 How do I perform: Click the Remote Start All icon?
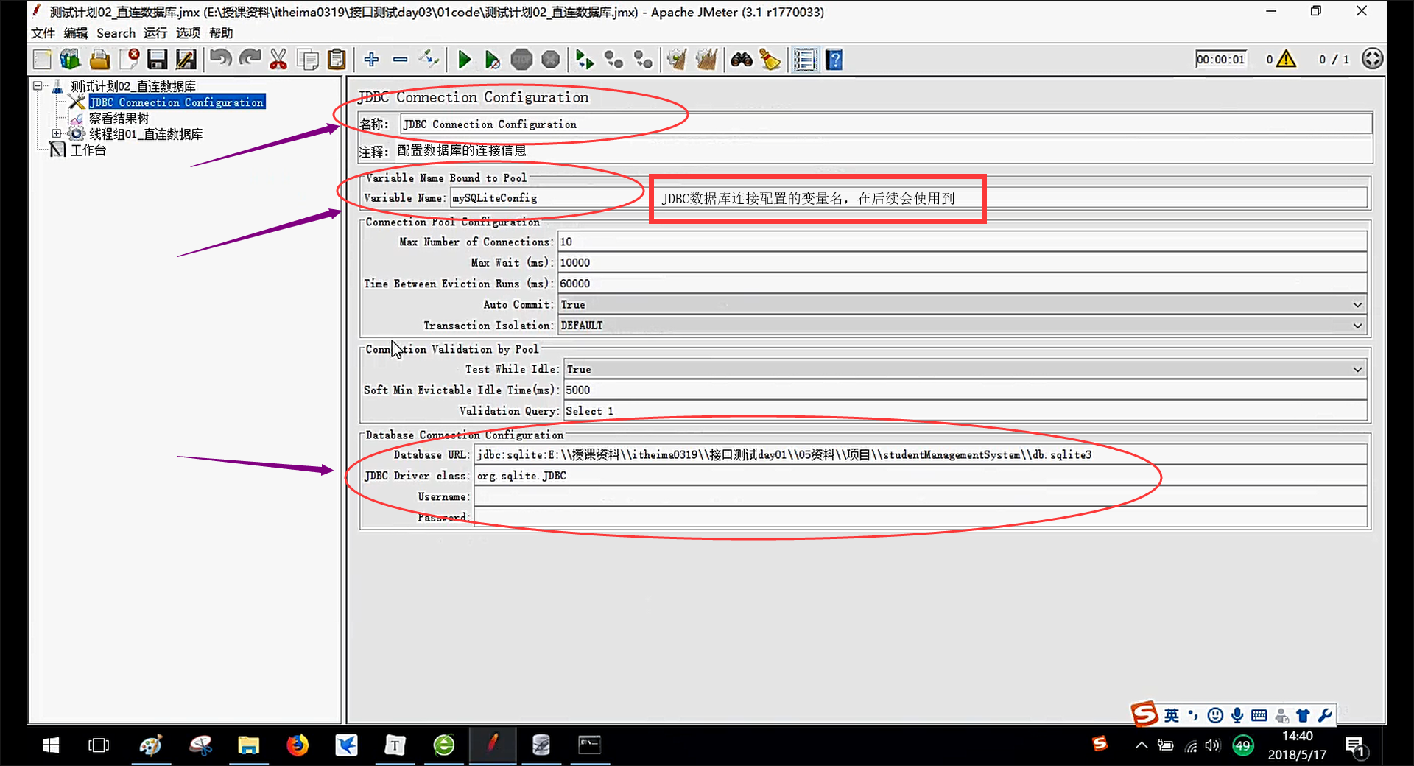tap(585, 60)
